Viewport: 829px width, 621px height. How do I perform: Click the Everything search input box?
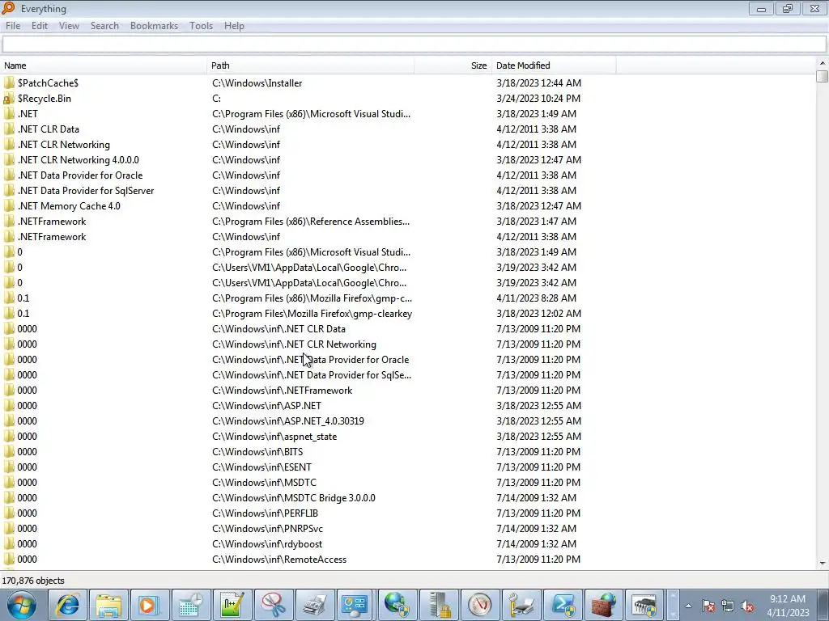point(414,44)
